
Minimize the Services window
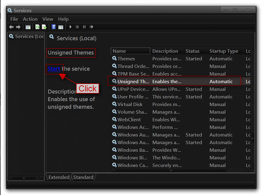[226, 10]
